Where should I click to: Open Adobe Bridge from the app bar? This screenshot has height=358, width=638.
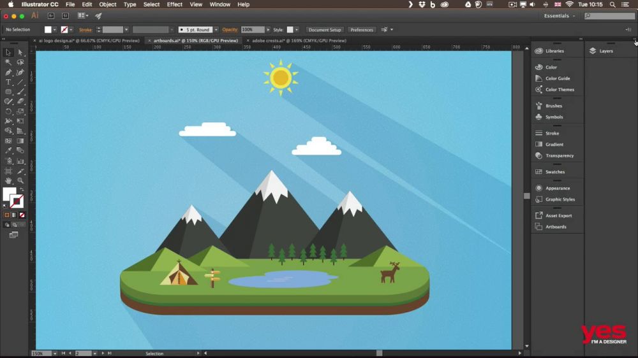[53, 15]
